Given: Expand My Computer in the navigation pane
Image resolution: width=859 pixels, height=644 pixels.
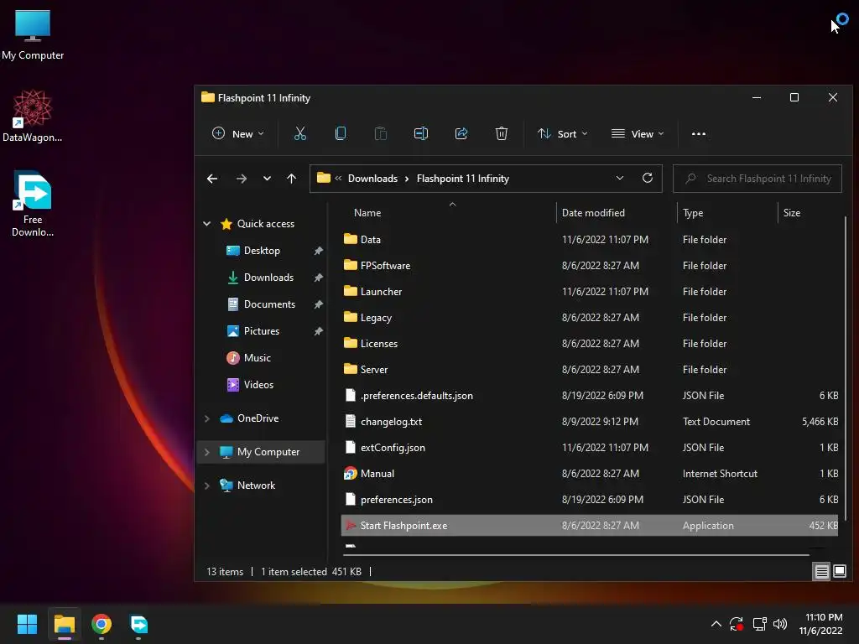Looking at the screenshot, I should tap(207, 452).
